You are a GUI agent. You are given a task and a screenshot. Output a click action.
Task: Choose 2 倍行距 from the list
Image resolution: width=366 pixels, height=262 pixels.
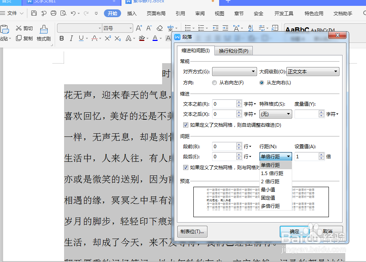(276, 181)
